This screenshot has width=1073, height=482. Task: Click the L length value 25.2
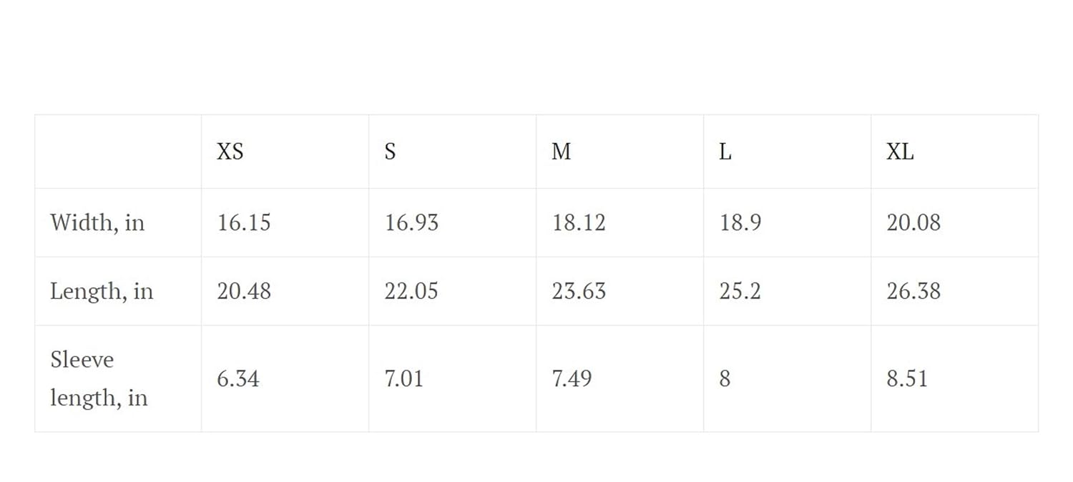(740, 291)
